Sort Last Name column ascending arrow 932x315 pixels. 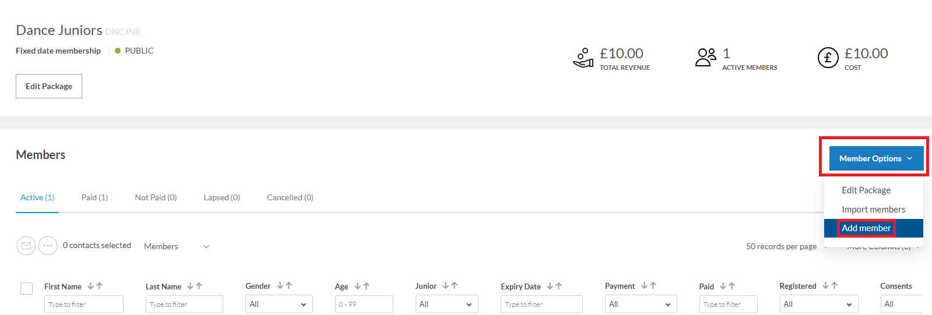pos(199,286)
